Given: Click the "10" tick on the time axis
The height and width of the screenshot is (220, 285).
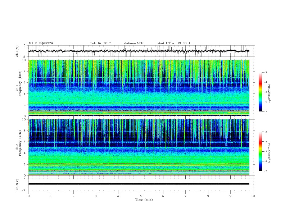Looking at the screenshot, I should coord(253,196).
